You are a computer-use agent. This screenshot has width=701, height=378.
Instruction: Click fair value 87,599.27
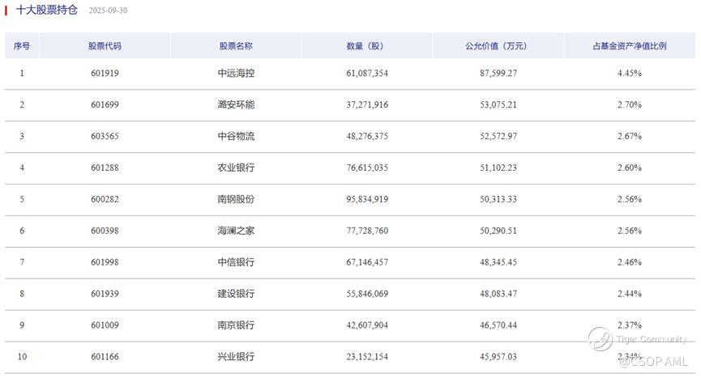tap(498, 73)
